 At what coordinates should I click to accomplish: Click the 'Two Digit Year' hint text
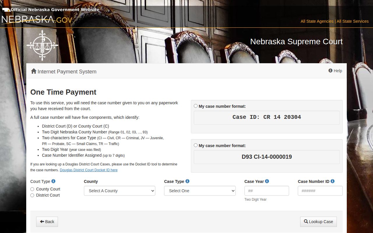pos(256,200)
